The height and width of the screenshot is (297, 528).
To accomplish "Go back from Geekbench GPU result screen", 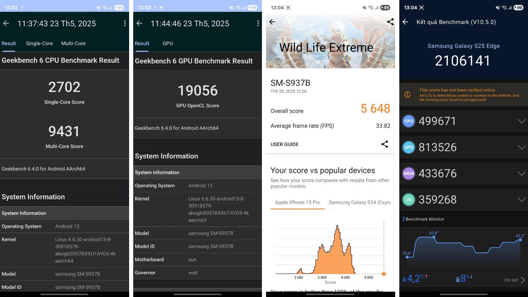I will (139, 24).
